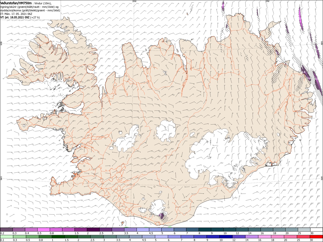Click the 'slydda/snjókoma' description line

tap(30, 10)
